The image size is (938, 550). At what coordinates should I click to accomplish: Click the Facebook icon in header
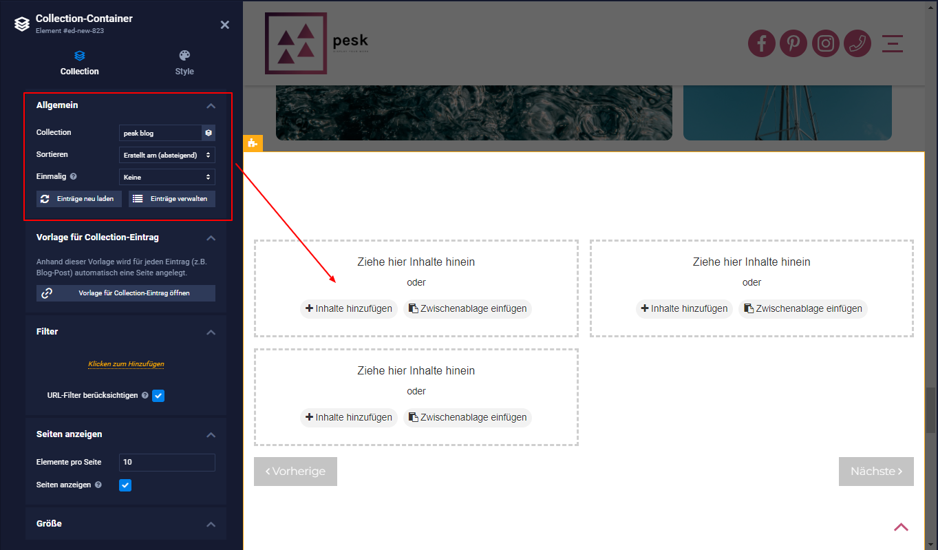(762, 44)
